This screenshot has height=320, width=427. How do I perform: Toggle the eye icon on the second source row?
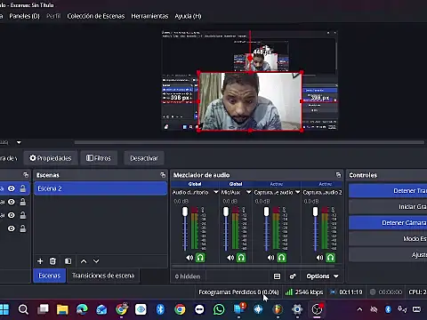[12, 202]
